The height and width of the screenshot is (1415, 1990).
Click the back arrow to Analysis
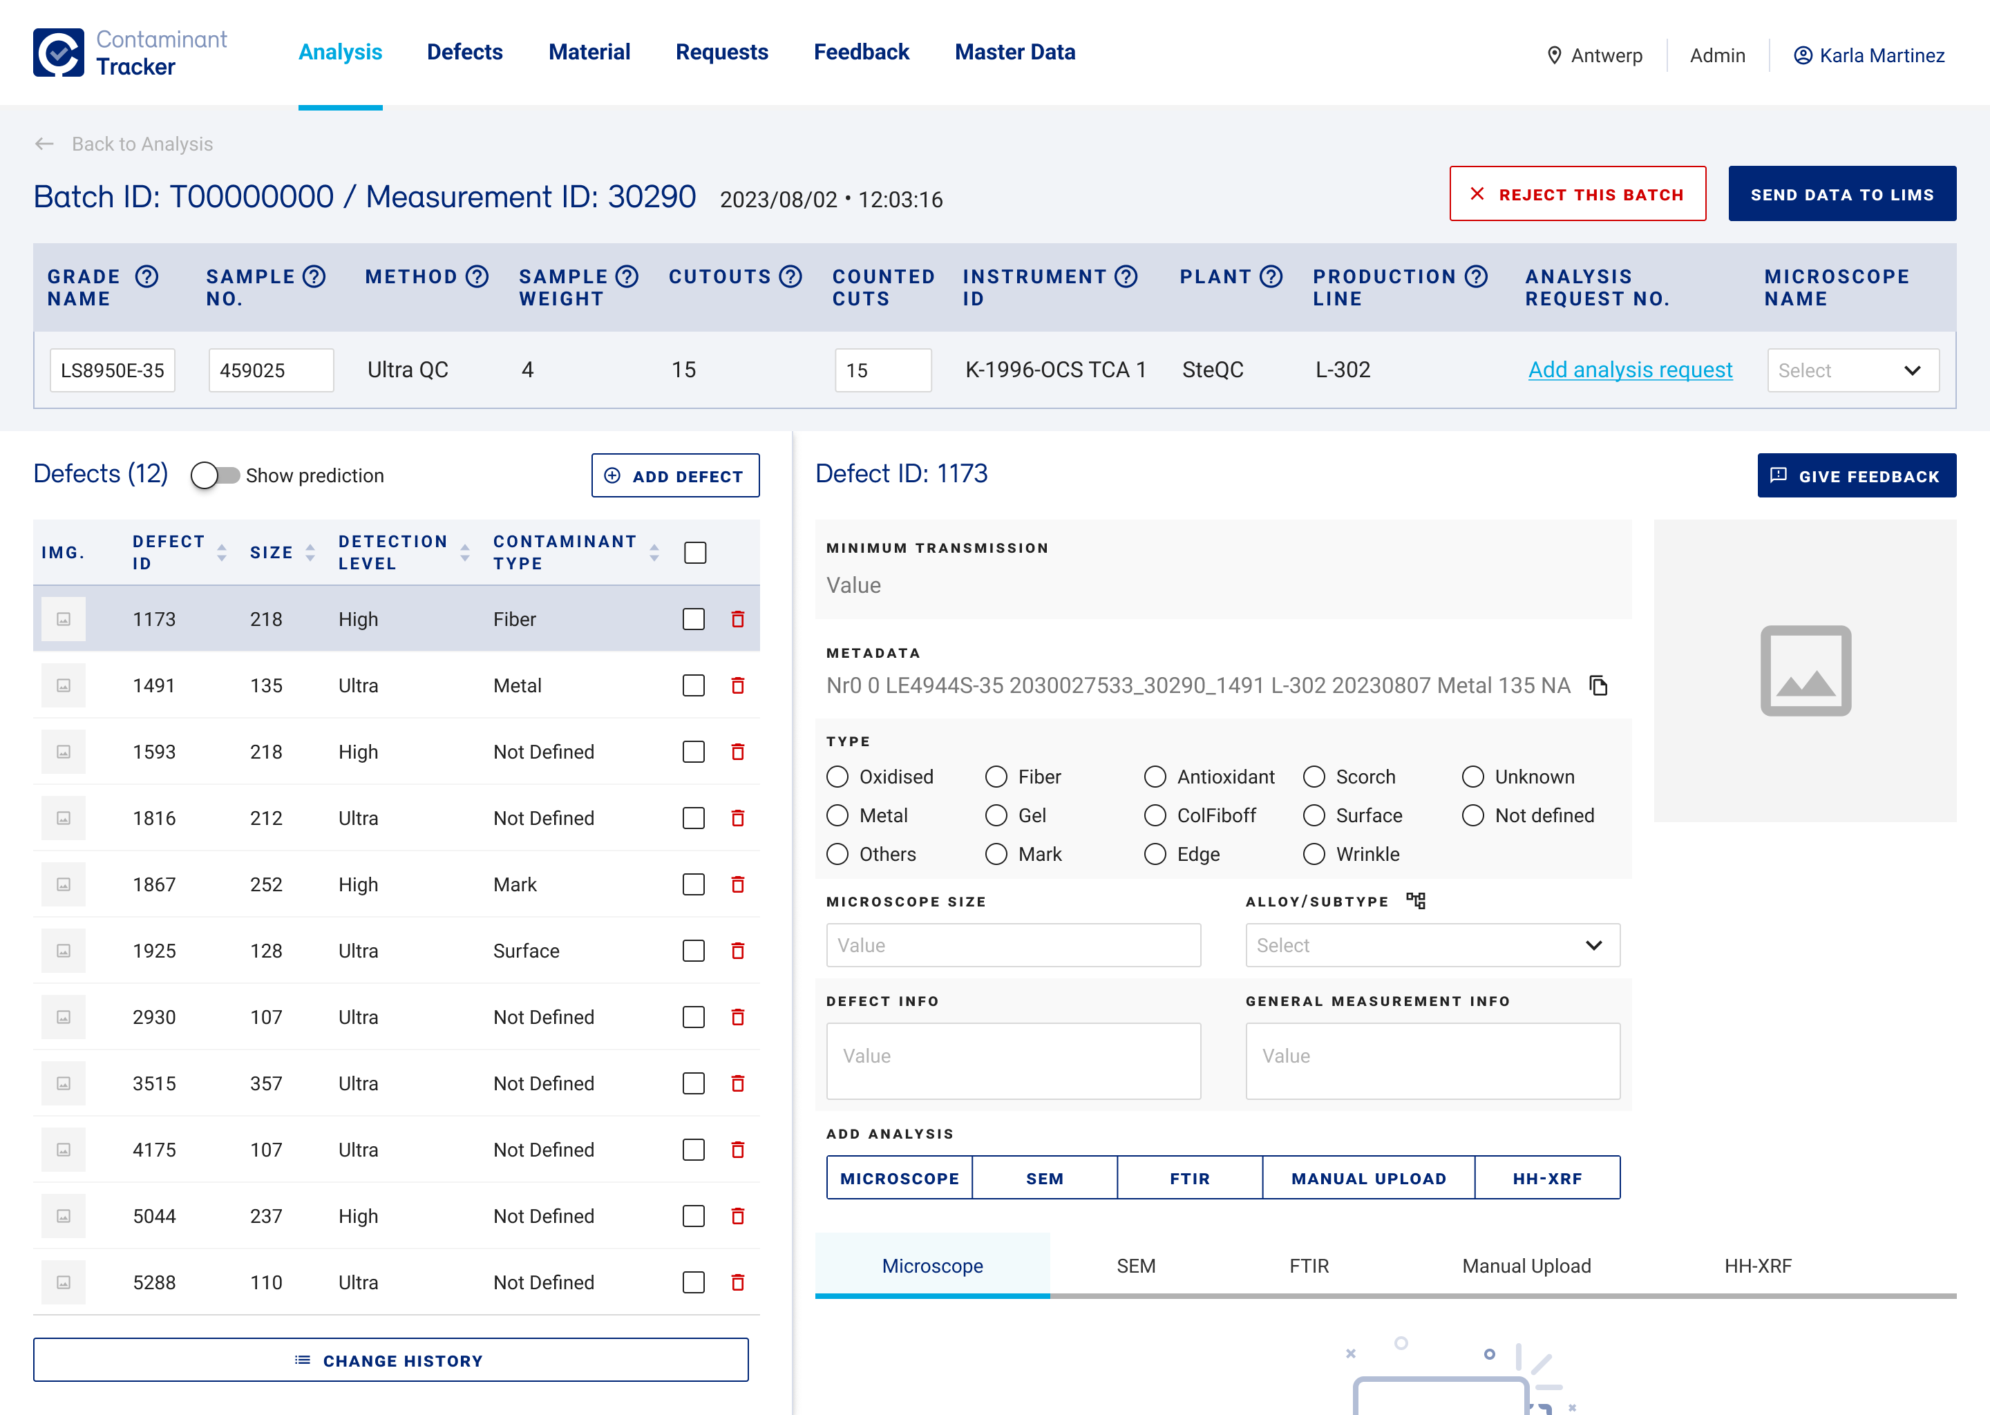[x=44, y=144]
